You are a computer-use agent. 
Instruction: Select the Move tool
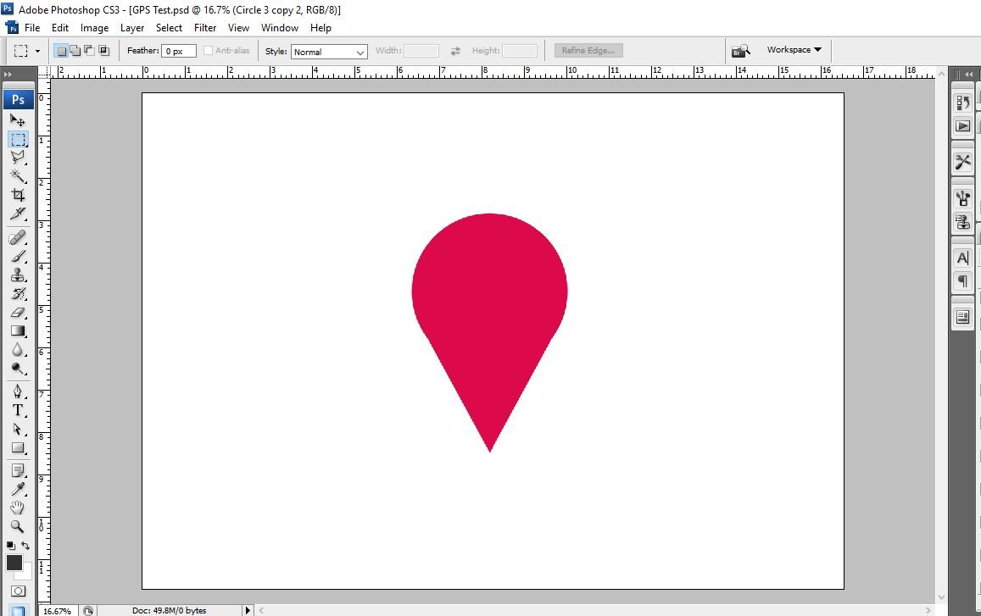coord(18,120)
